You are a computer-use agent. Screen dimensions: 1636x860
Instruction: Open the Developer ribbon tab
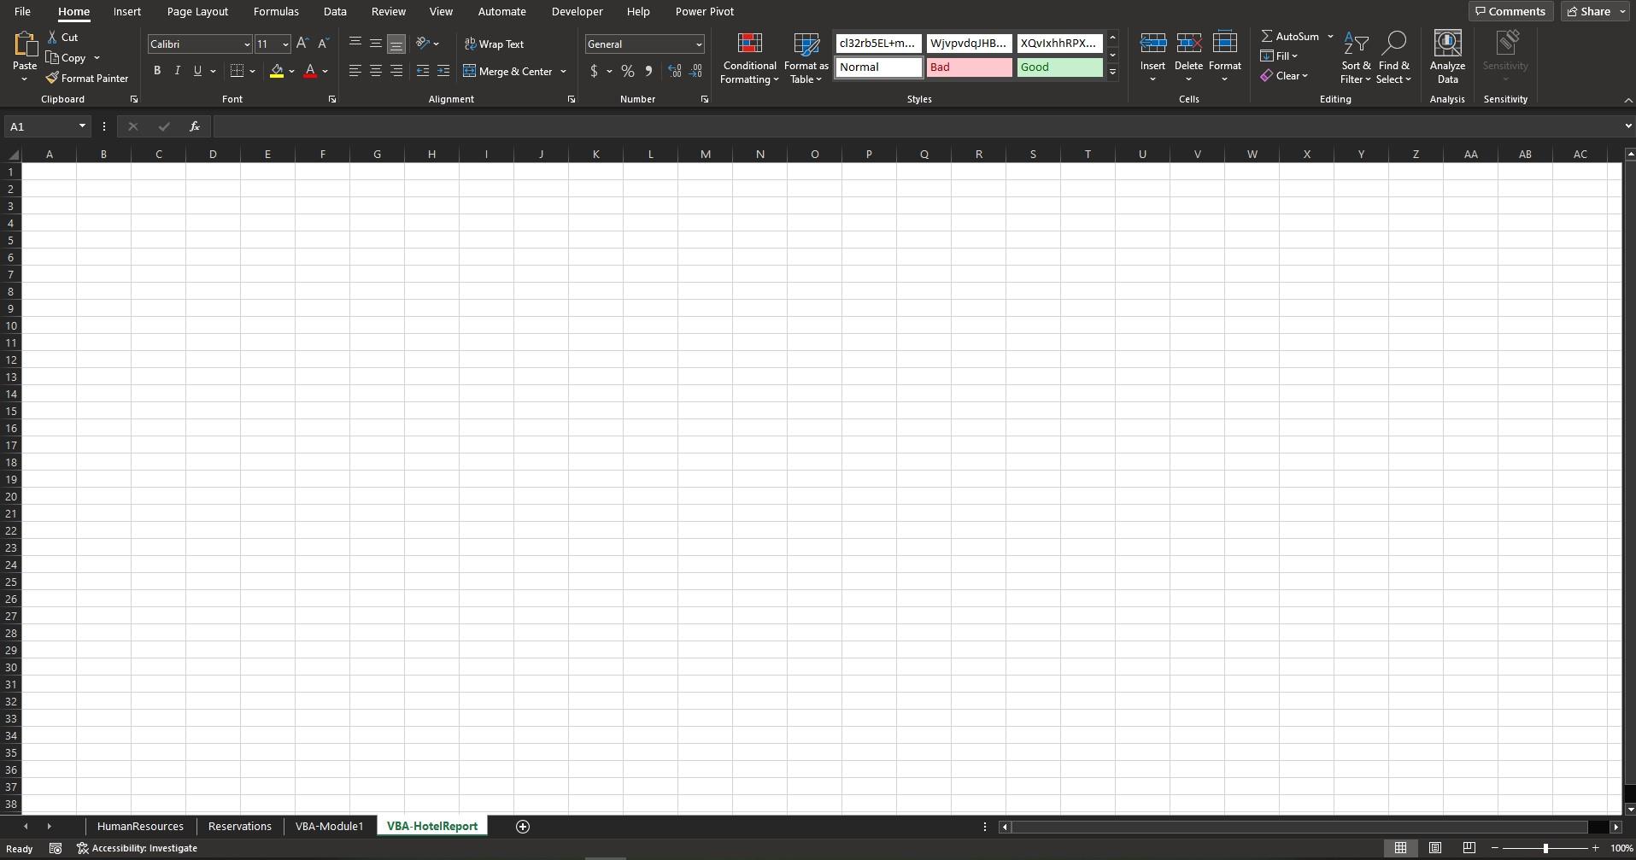(x=578, y=11)
